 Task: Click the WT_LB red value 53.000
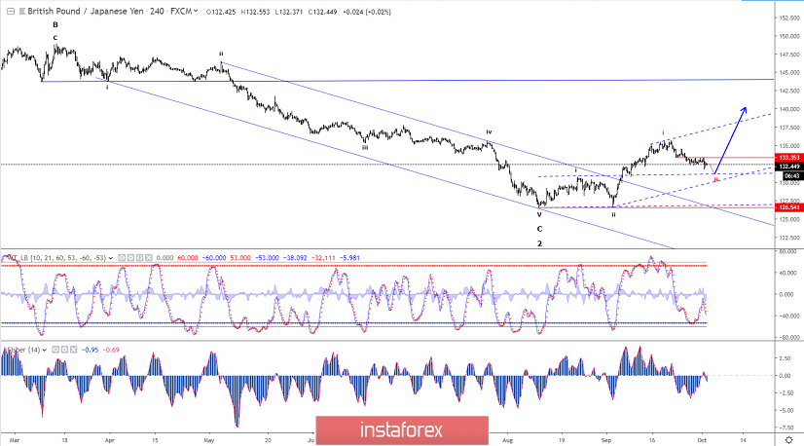point(240,258)
